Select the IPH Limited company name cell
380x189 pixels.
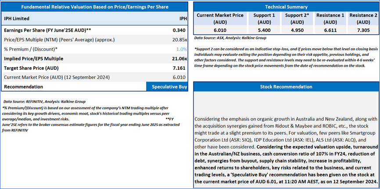tap(18, 19)
